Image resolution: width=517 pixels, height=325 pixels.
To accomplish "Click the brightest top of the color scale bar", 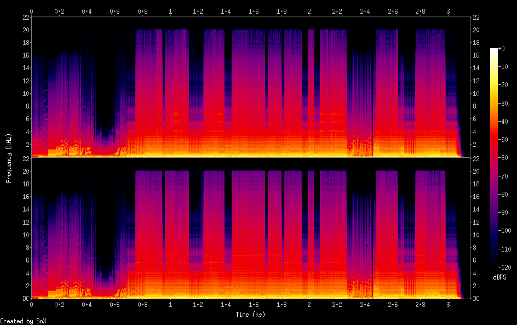I will (494, 50).
